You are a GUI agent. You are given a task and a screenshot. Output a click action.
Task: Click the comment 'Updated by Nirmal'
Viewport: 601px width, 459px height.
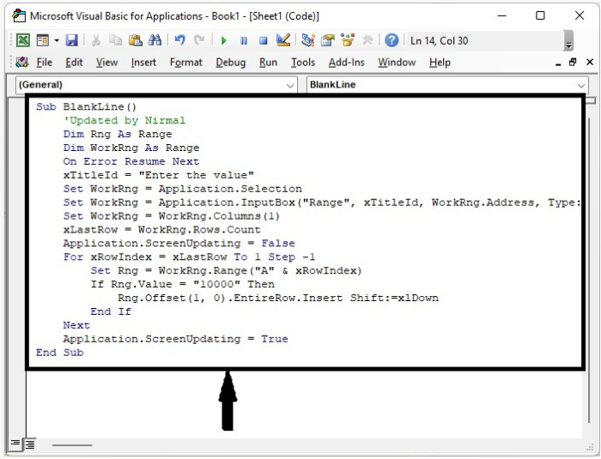pyautogui.click(x=124, y=120)
